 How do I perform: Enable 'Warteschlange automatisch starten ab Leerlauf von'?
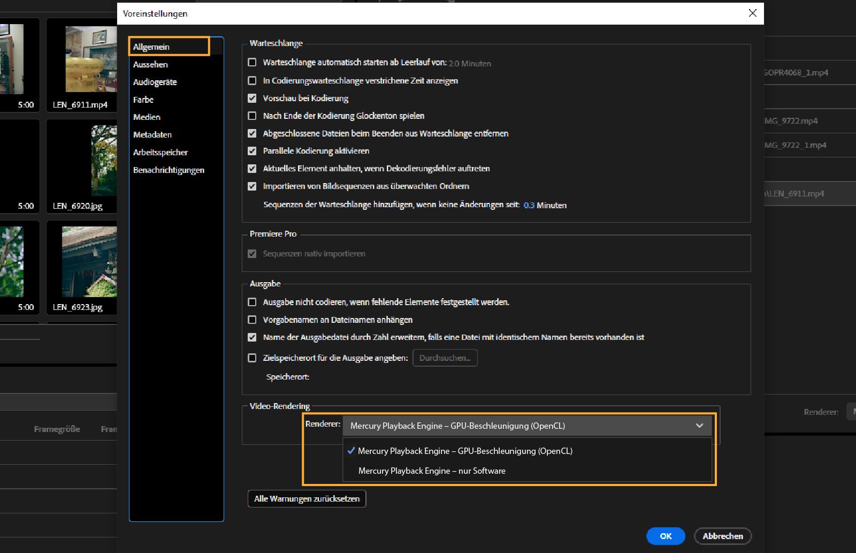click(x=252, y=63)
